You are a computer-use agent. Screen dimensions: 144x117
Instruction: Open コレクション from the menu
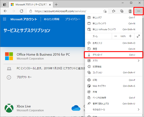pos(113,73)
